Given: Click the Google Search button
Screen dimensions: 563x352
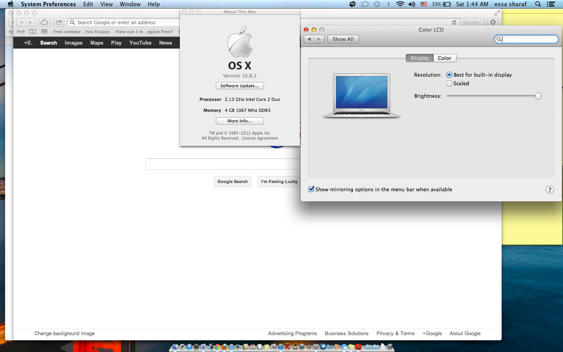Looking at the screenshot, I should tap(233, 181).
